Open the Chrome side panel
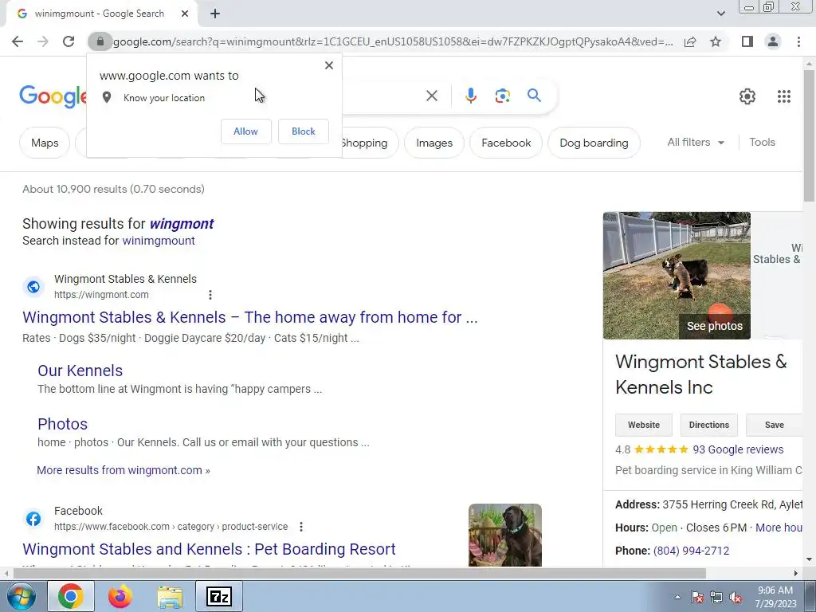The width and height of the screenshot is (816, 612). [x=747, y=41]
